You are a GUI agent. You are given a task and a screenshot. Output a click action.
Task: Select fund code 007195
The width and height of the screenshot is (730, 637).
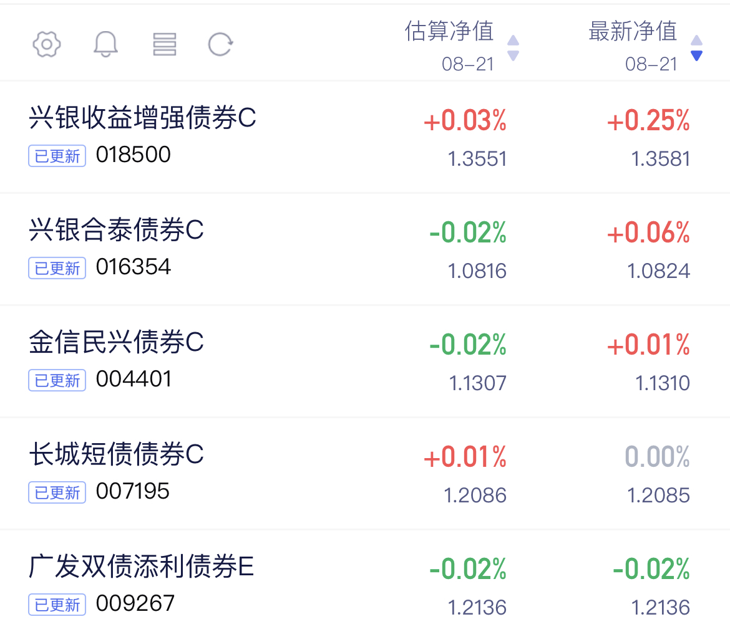133,492
